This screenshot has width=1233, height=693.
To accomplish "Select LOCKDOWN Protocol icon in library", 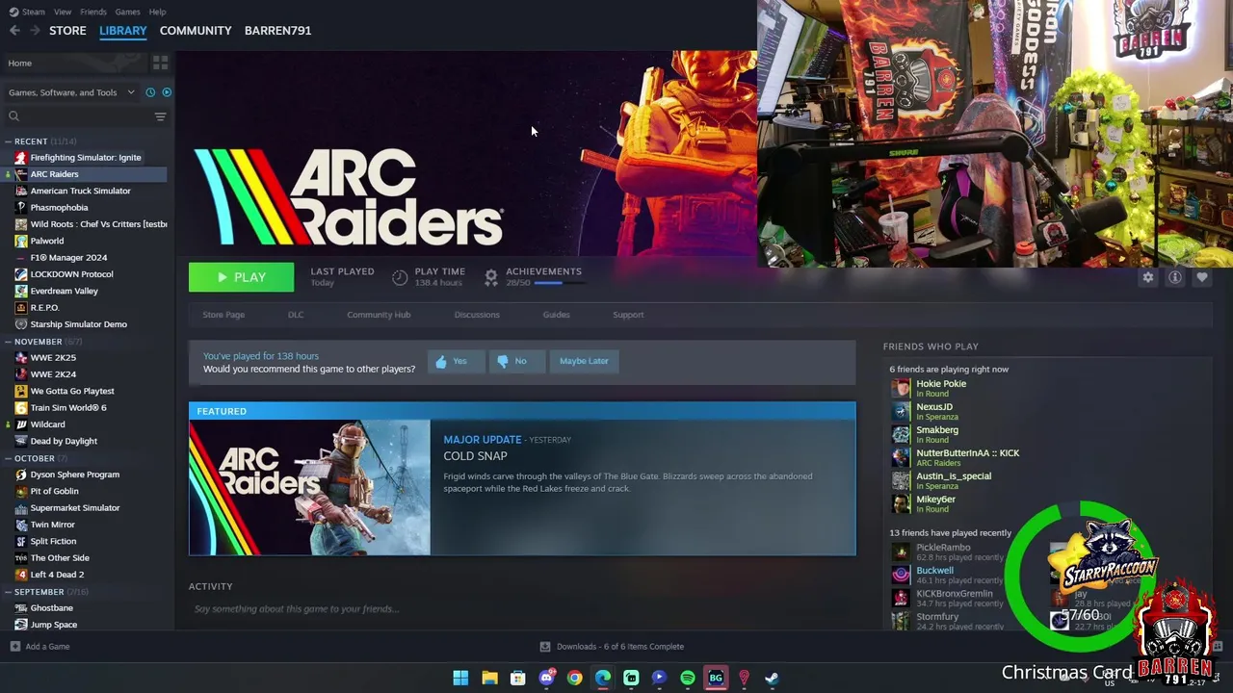I will (x=21, y=274).
